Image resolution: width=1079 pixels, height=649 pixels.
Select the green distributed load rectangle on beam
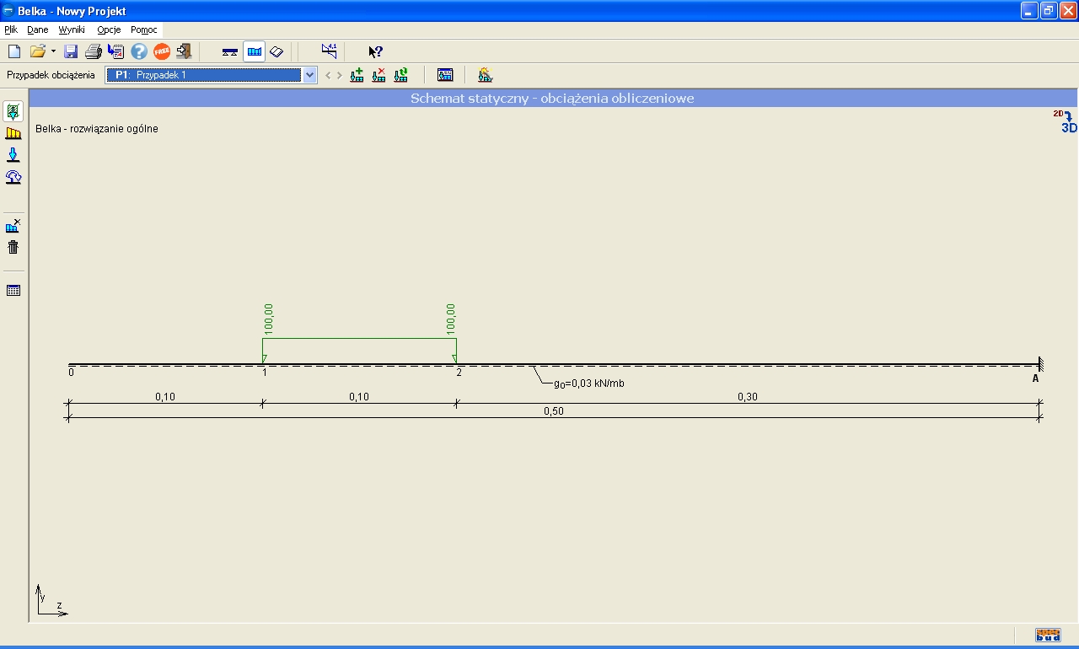tap(360, 350)
